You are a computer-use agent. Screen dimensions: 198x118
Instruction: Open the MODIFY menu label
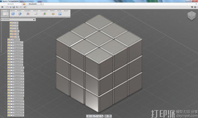point(19,11)
